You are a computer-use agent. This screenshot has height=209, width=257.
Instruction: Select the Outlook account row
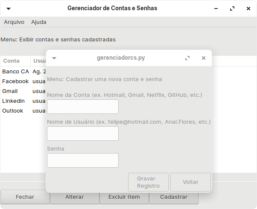13,111
